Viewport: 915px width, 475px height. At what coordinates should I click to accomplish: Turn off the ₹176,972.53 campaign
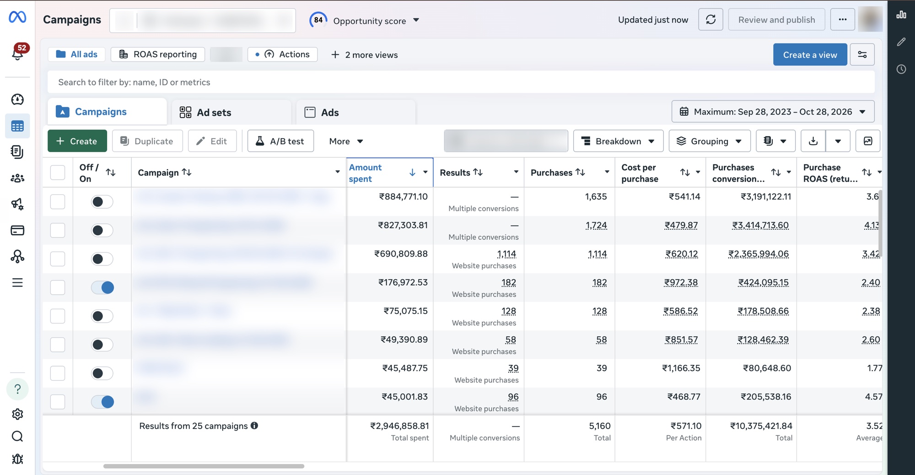tap(102, 287)
